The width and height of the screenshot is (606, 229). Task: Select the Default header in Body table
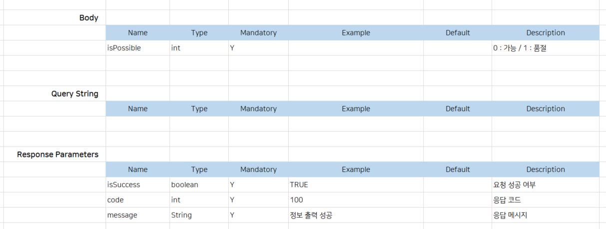(x=458, y=33)
